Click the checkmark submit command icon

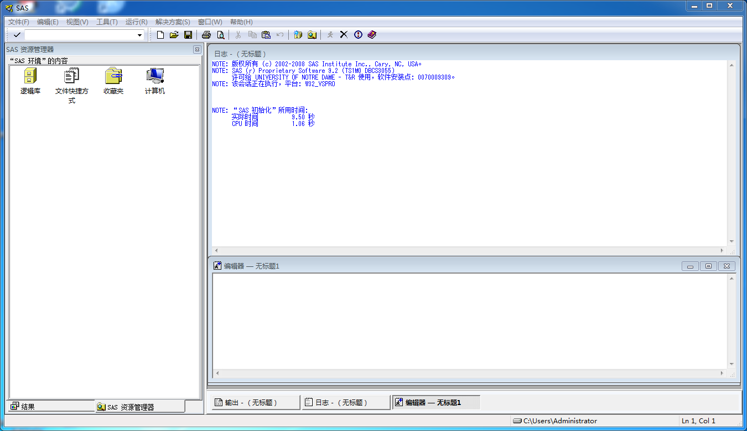tap(17, 35)
